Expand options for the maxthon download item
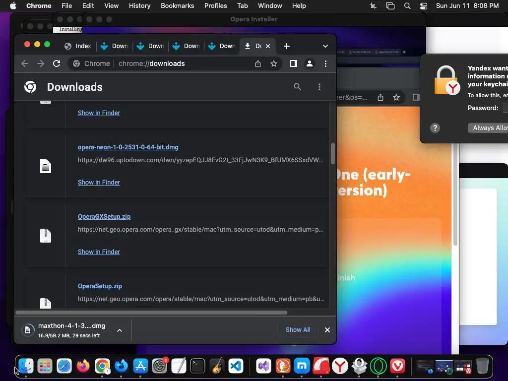The image size is (508, 381). tap(120, 330)
